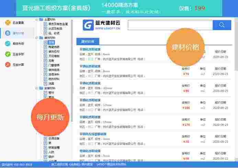
Task: Open the 10mm 半钢化透明玻璃 product title
Action: (x=90, y=83)
